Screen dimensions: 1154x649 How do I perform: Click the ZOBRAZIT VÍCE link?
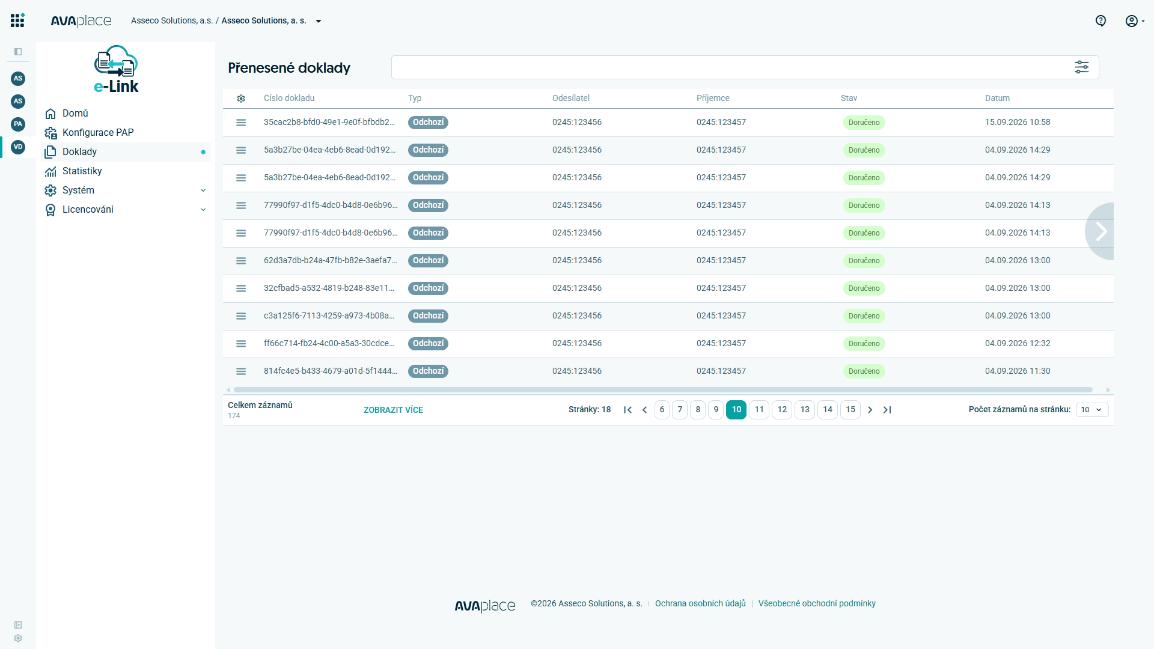393,410
